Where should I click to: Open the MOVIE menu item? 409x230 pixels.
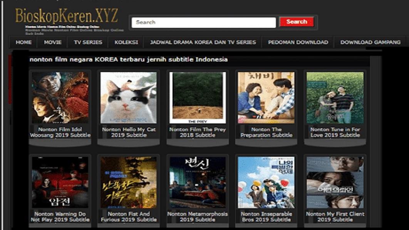[x=54, y=43]
